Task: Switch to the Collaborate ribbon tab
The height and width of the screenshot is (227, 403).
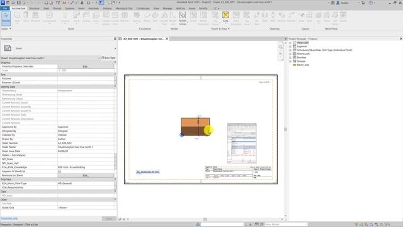Action: tap(143, 8)
